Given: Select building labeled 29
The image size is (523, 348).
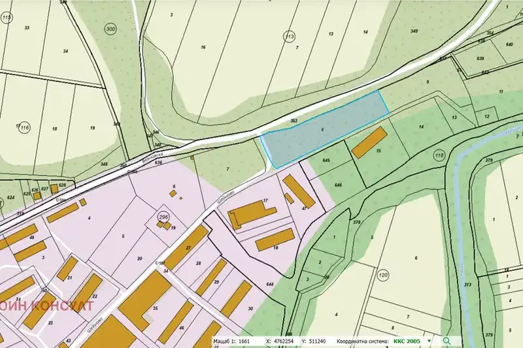Looking at the screenshot, I should click(211, 277).
